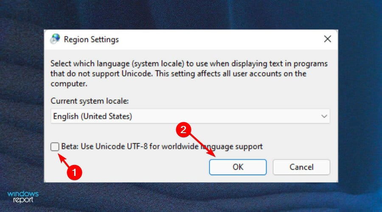Confirm the settings with OK

point(238,167)
